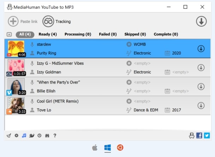Select the Windows platform icon
215x157 pixels.
pyautogui.click(x=107, y=147)
